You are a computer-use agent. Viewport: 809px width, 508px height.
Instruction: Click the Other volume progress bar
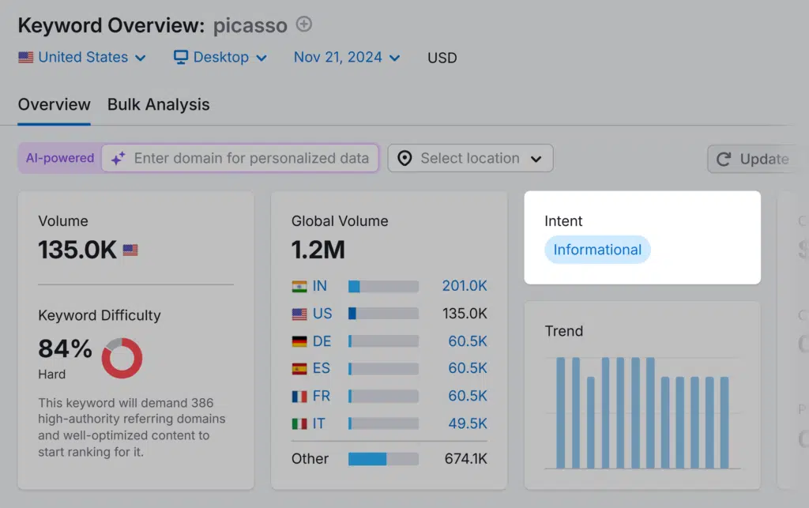pos(383,459)
